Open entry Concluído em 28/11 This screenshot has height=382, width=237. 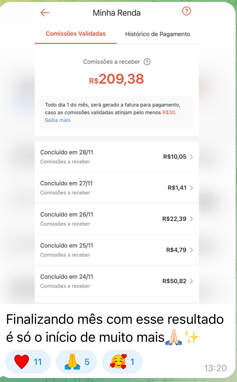(67, 152)
